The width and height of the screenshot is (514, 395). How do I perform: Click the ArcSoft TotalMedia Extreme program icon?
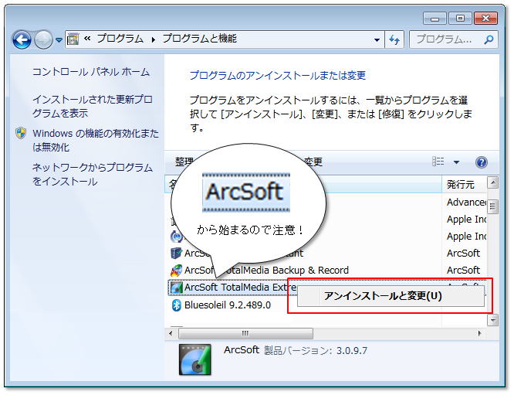[177, 288]
